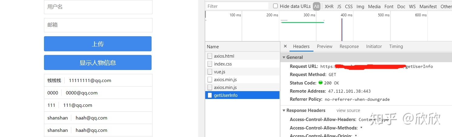Click the 邮箱 input field
Screen dimensions: 452x137
tap(98, 25)
